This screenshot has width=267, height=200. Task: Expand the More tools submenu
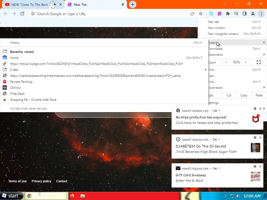tap(238, 88)
